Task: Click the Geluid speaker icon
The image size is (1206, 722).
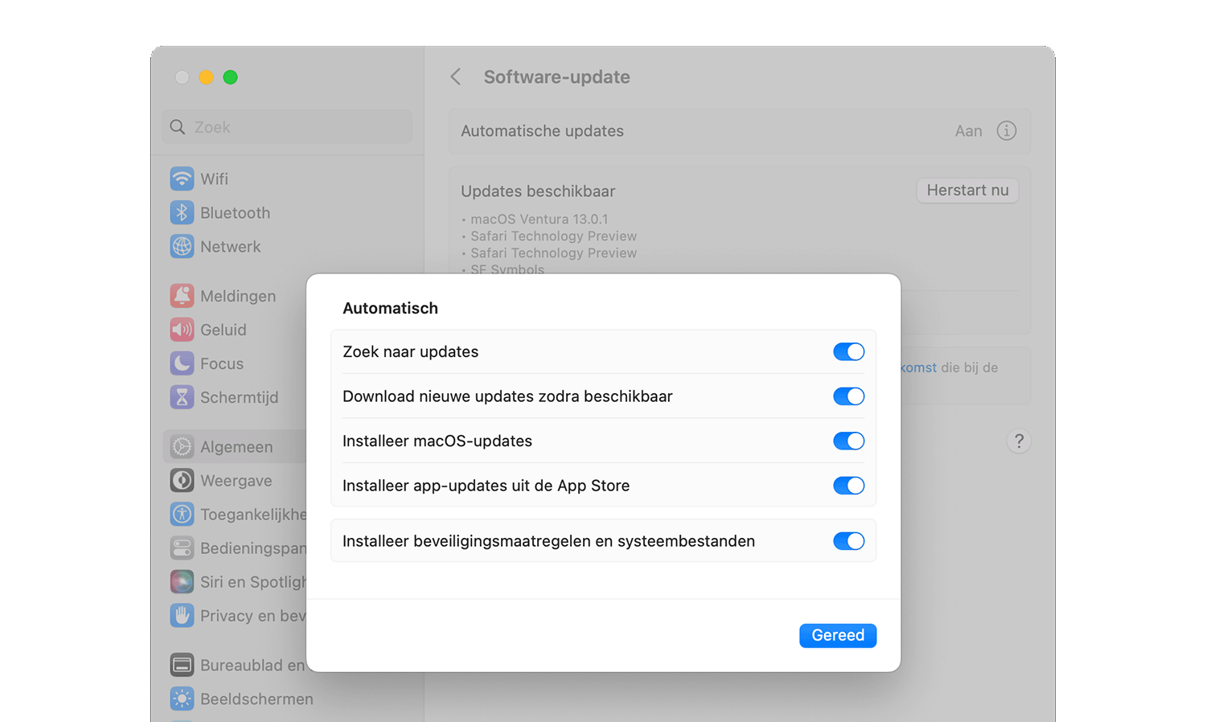Action: tap(182, 330)
